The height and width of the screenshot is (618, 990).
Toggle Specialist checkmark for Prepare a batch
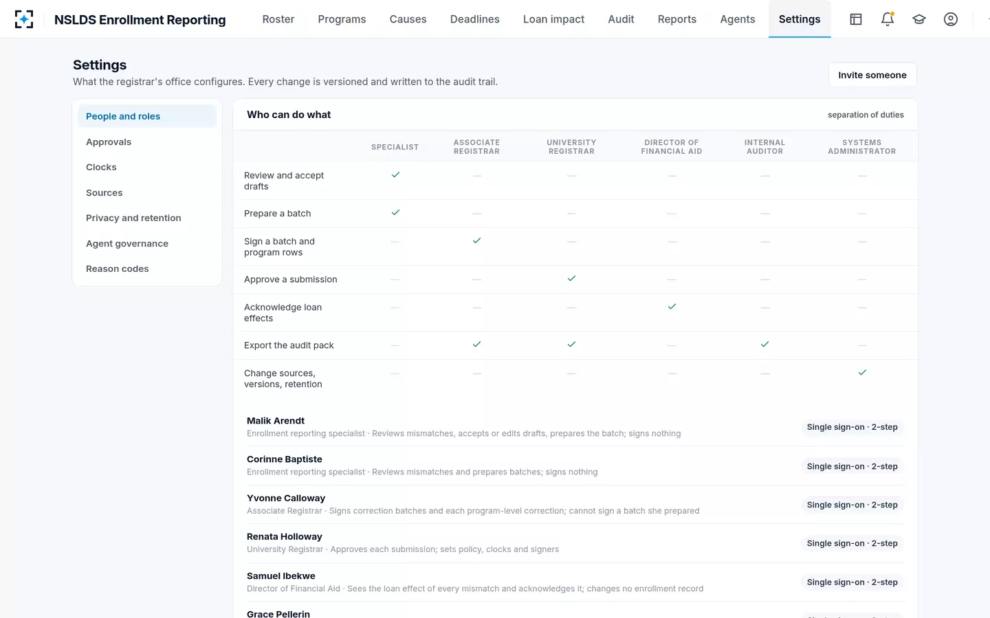tap(395, 213)
